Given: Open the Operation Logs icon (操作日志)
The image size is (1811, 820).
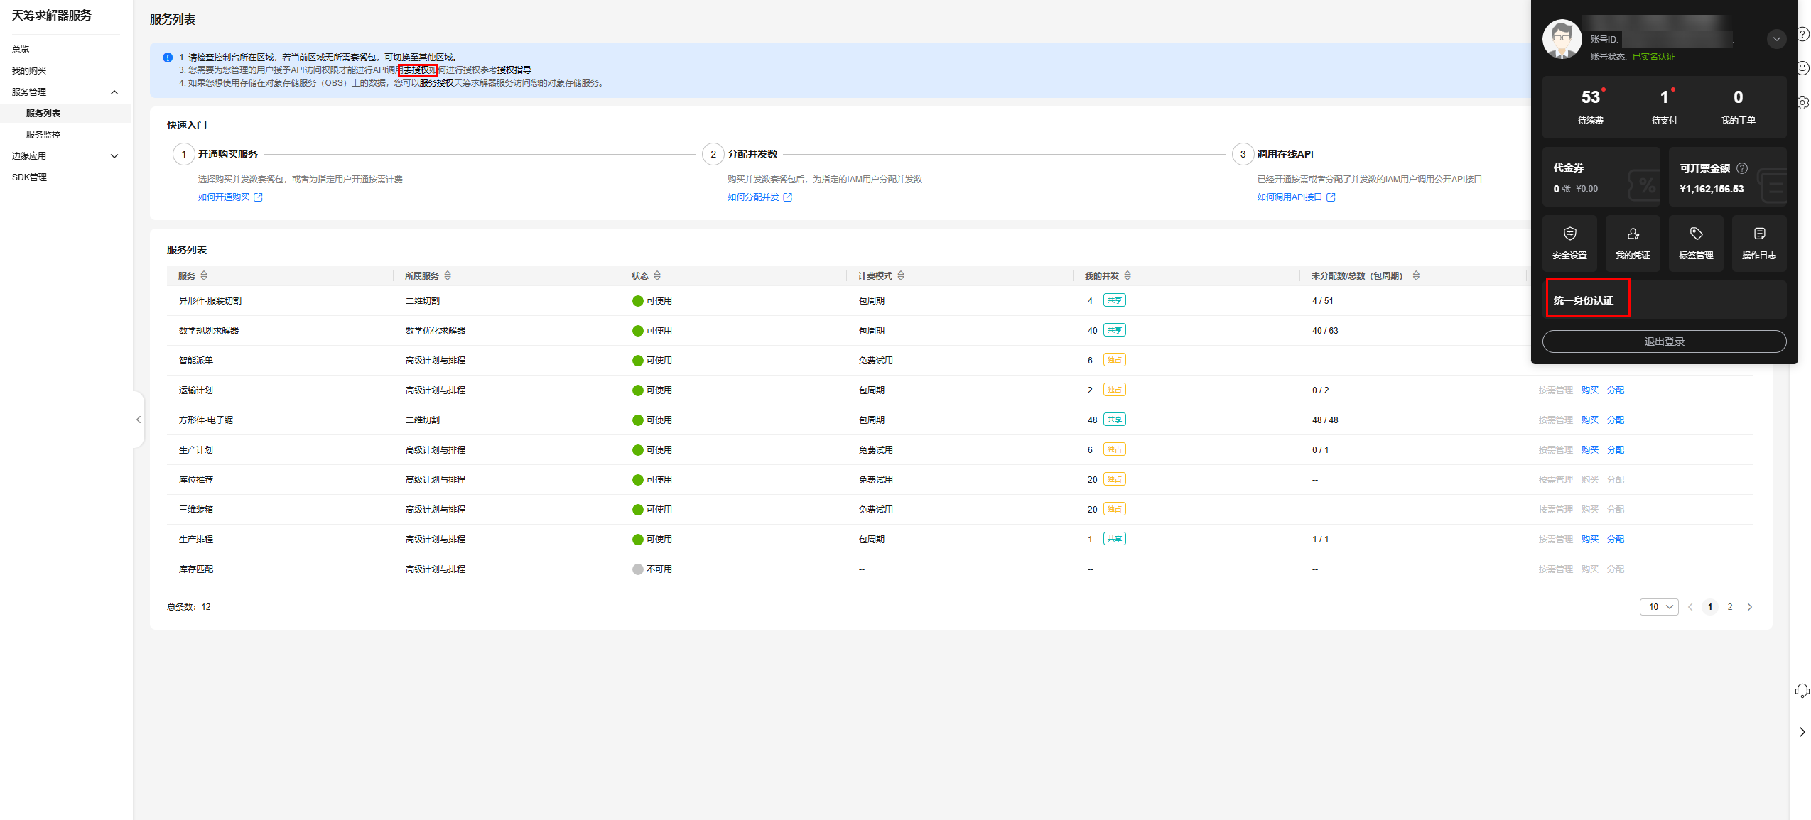Looking at the screenshot, I should 1758,243.
